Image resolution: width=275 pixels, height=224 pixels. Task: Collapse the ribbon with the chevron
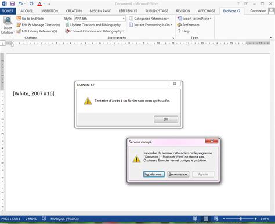coord(270,38)
